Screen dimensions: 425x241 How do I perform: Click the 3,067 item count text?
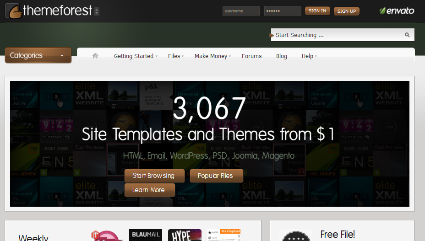[209, 108]
